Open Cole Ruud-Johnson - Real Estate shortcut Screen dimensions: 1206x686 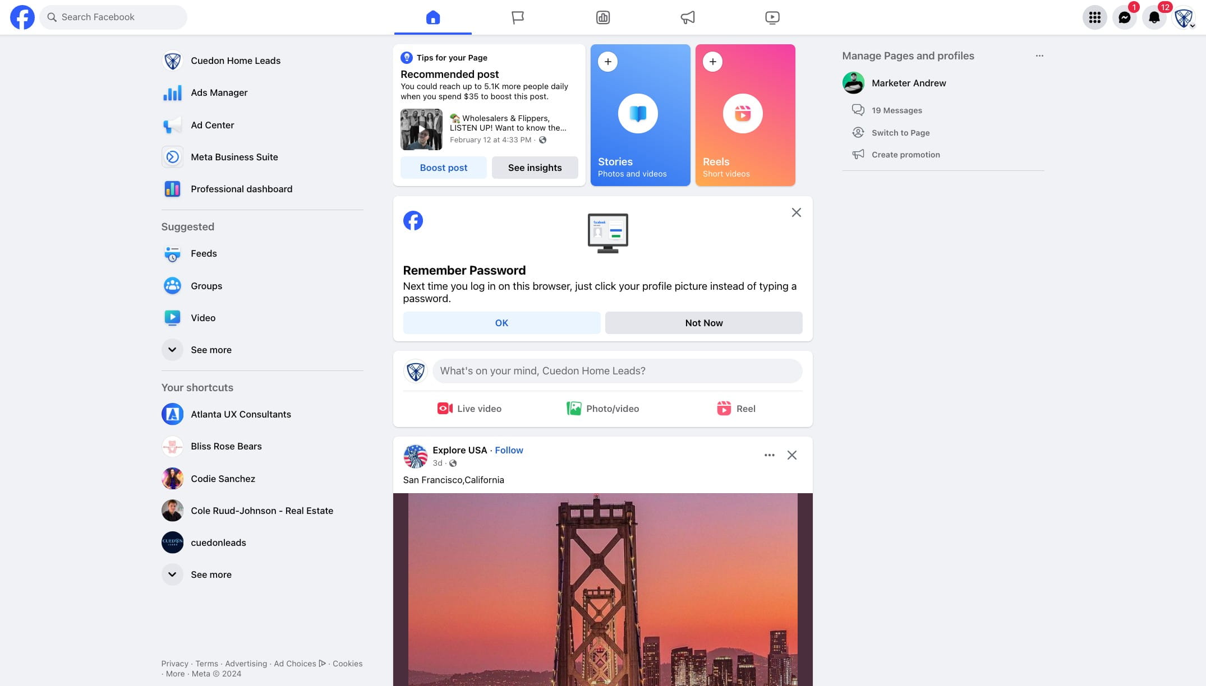[262, 511]
